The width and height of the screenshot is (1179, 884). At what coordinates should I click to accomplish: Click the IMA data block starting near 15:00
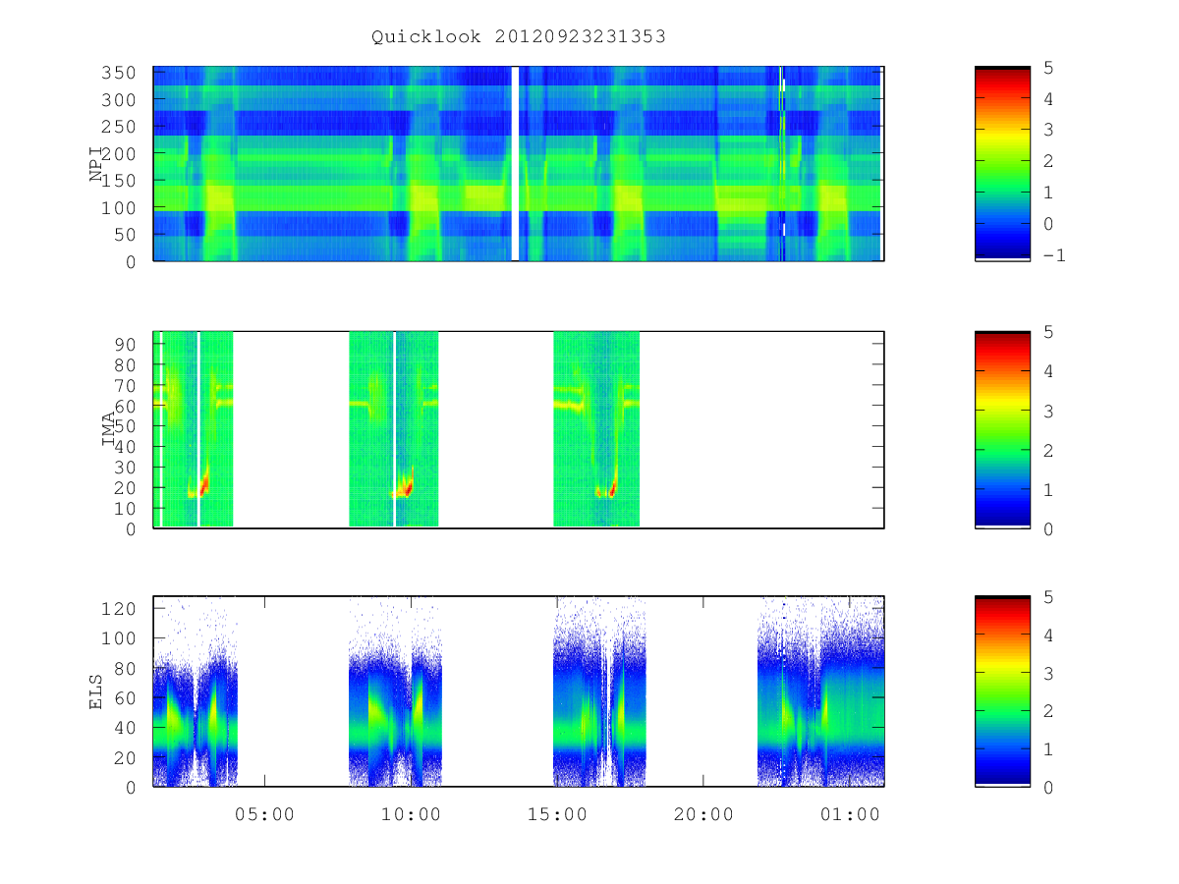pos(596,429)
